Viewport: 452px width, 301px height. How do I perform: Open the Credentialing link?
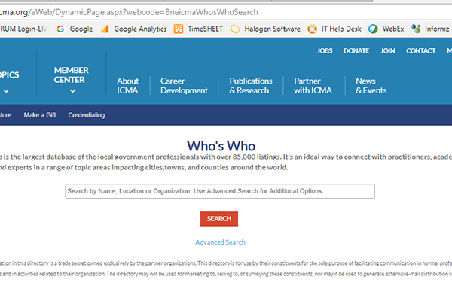(x=87, y=115)
